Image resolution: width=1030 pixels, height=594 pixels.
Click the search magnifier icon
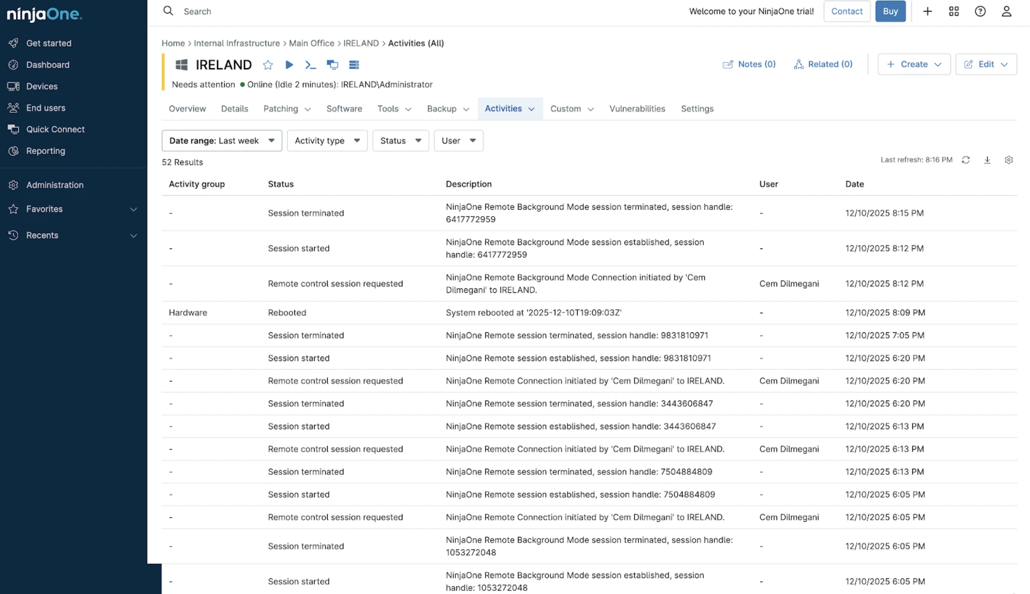[x=168, y=11]
